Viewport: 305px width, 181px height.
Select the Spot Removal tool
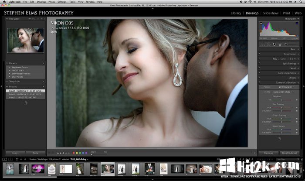coord(269,44)
